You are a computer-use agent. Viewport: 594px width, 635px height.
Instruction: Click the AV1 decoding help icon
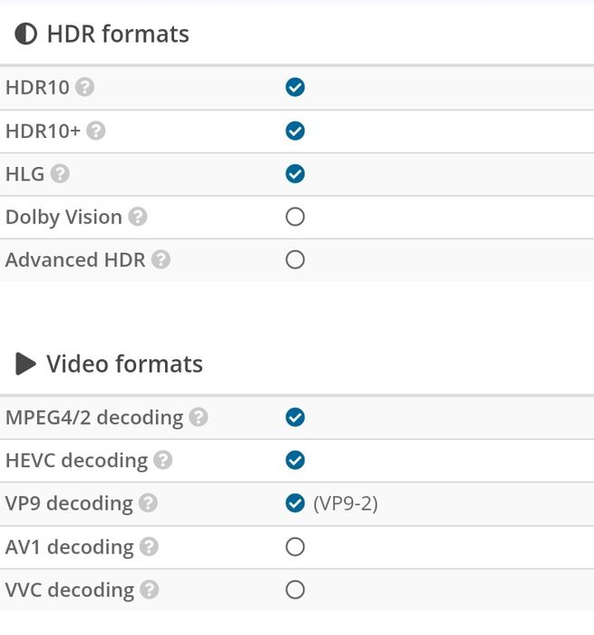(149, 547)
